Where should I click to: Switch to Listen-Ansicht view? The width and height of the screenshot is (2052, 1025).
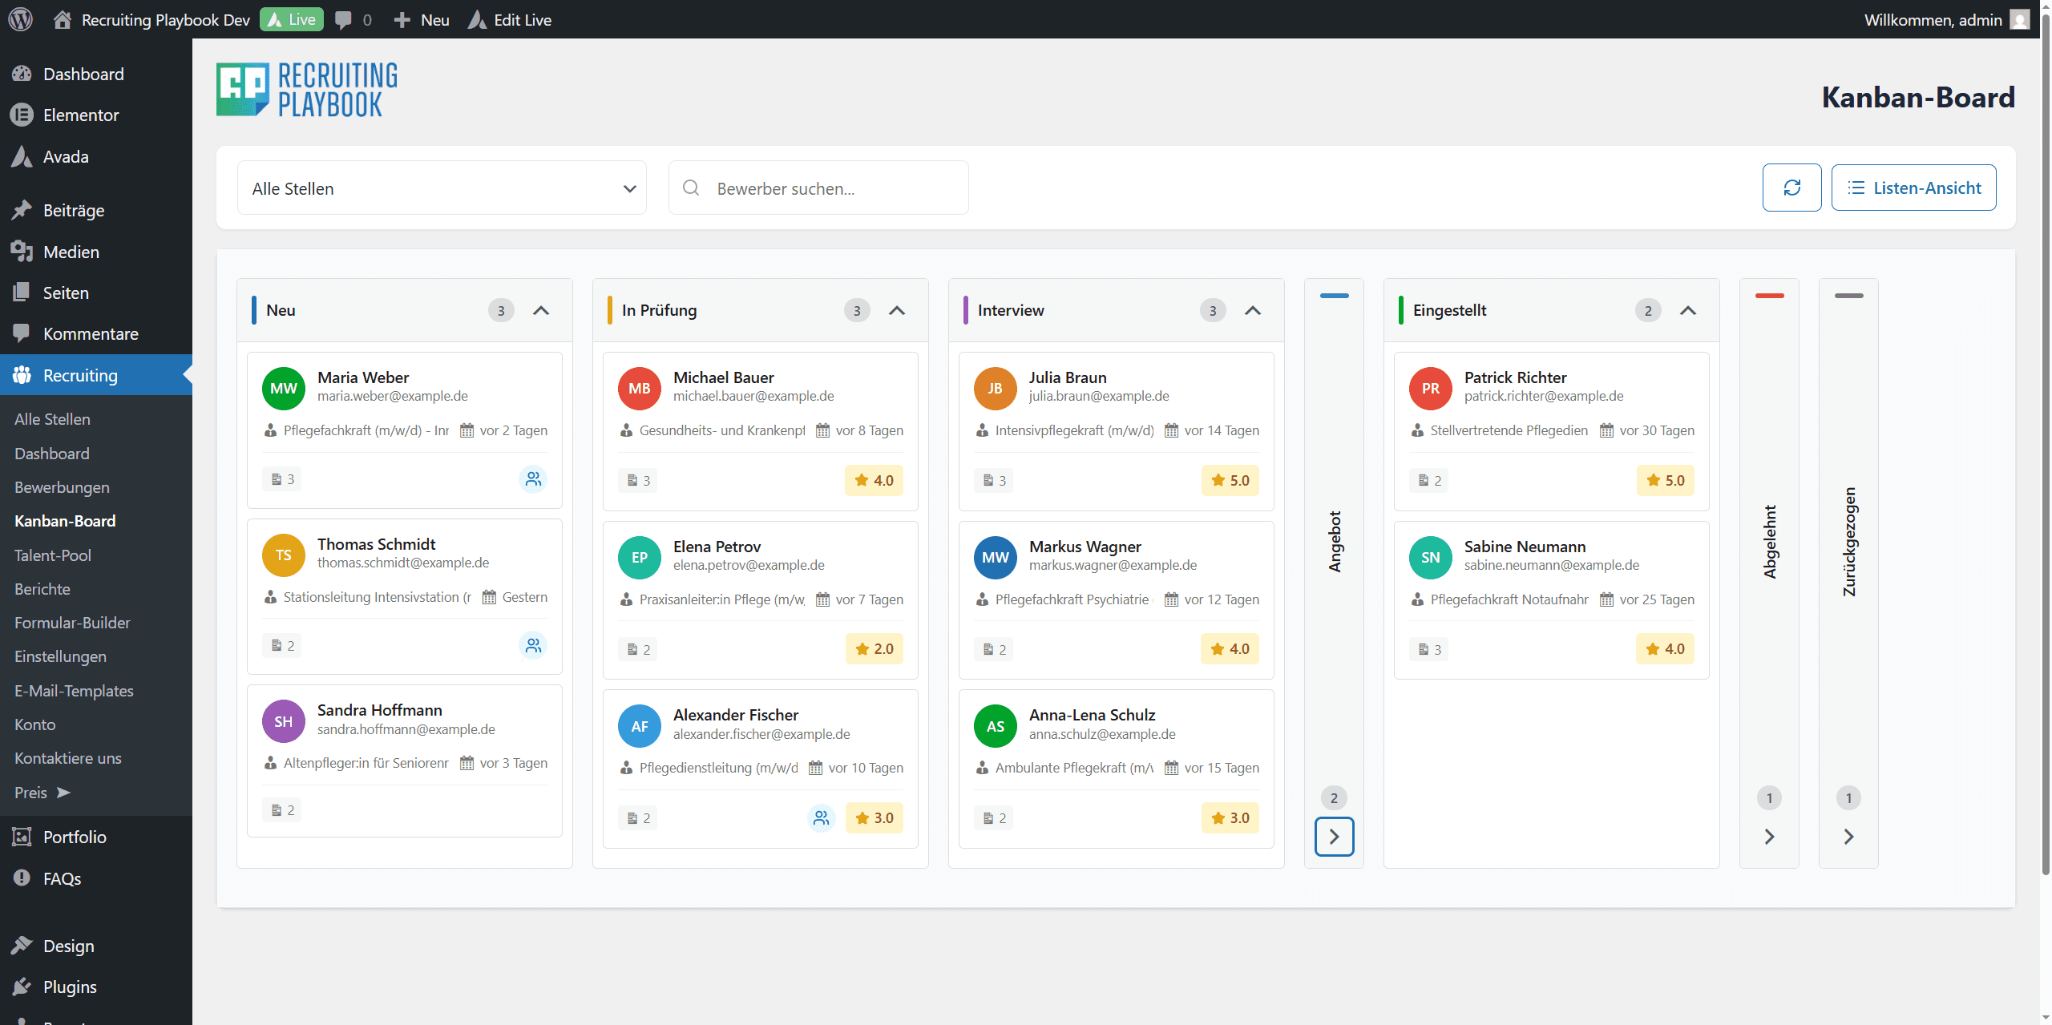click(1913, 188)
